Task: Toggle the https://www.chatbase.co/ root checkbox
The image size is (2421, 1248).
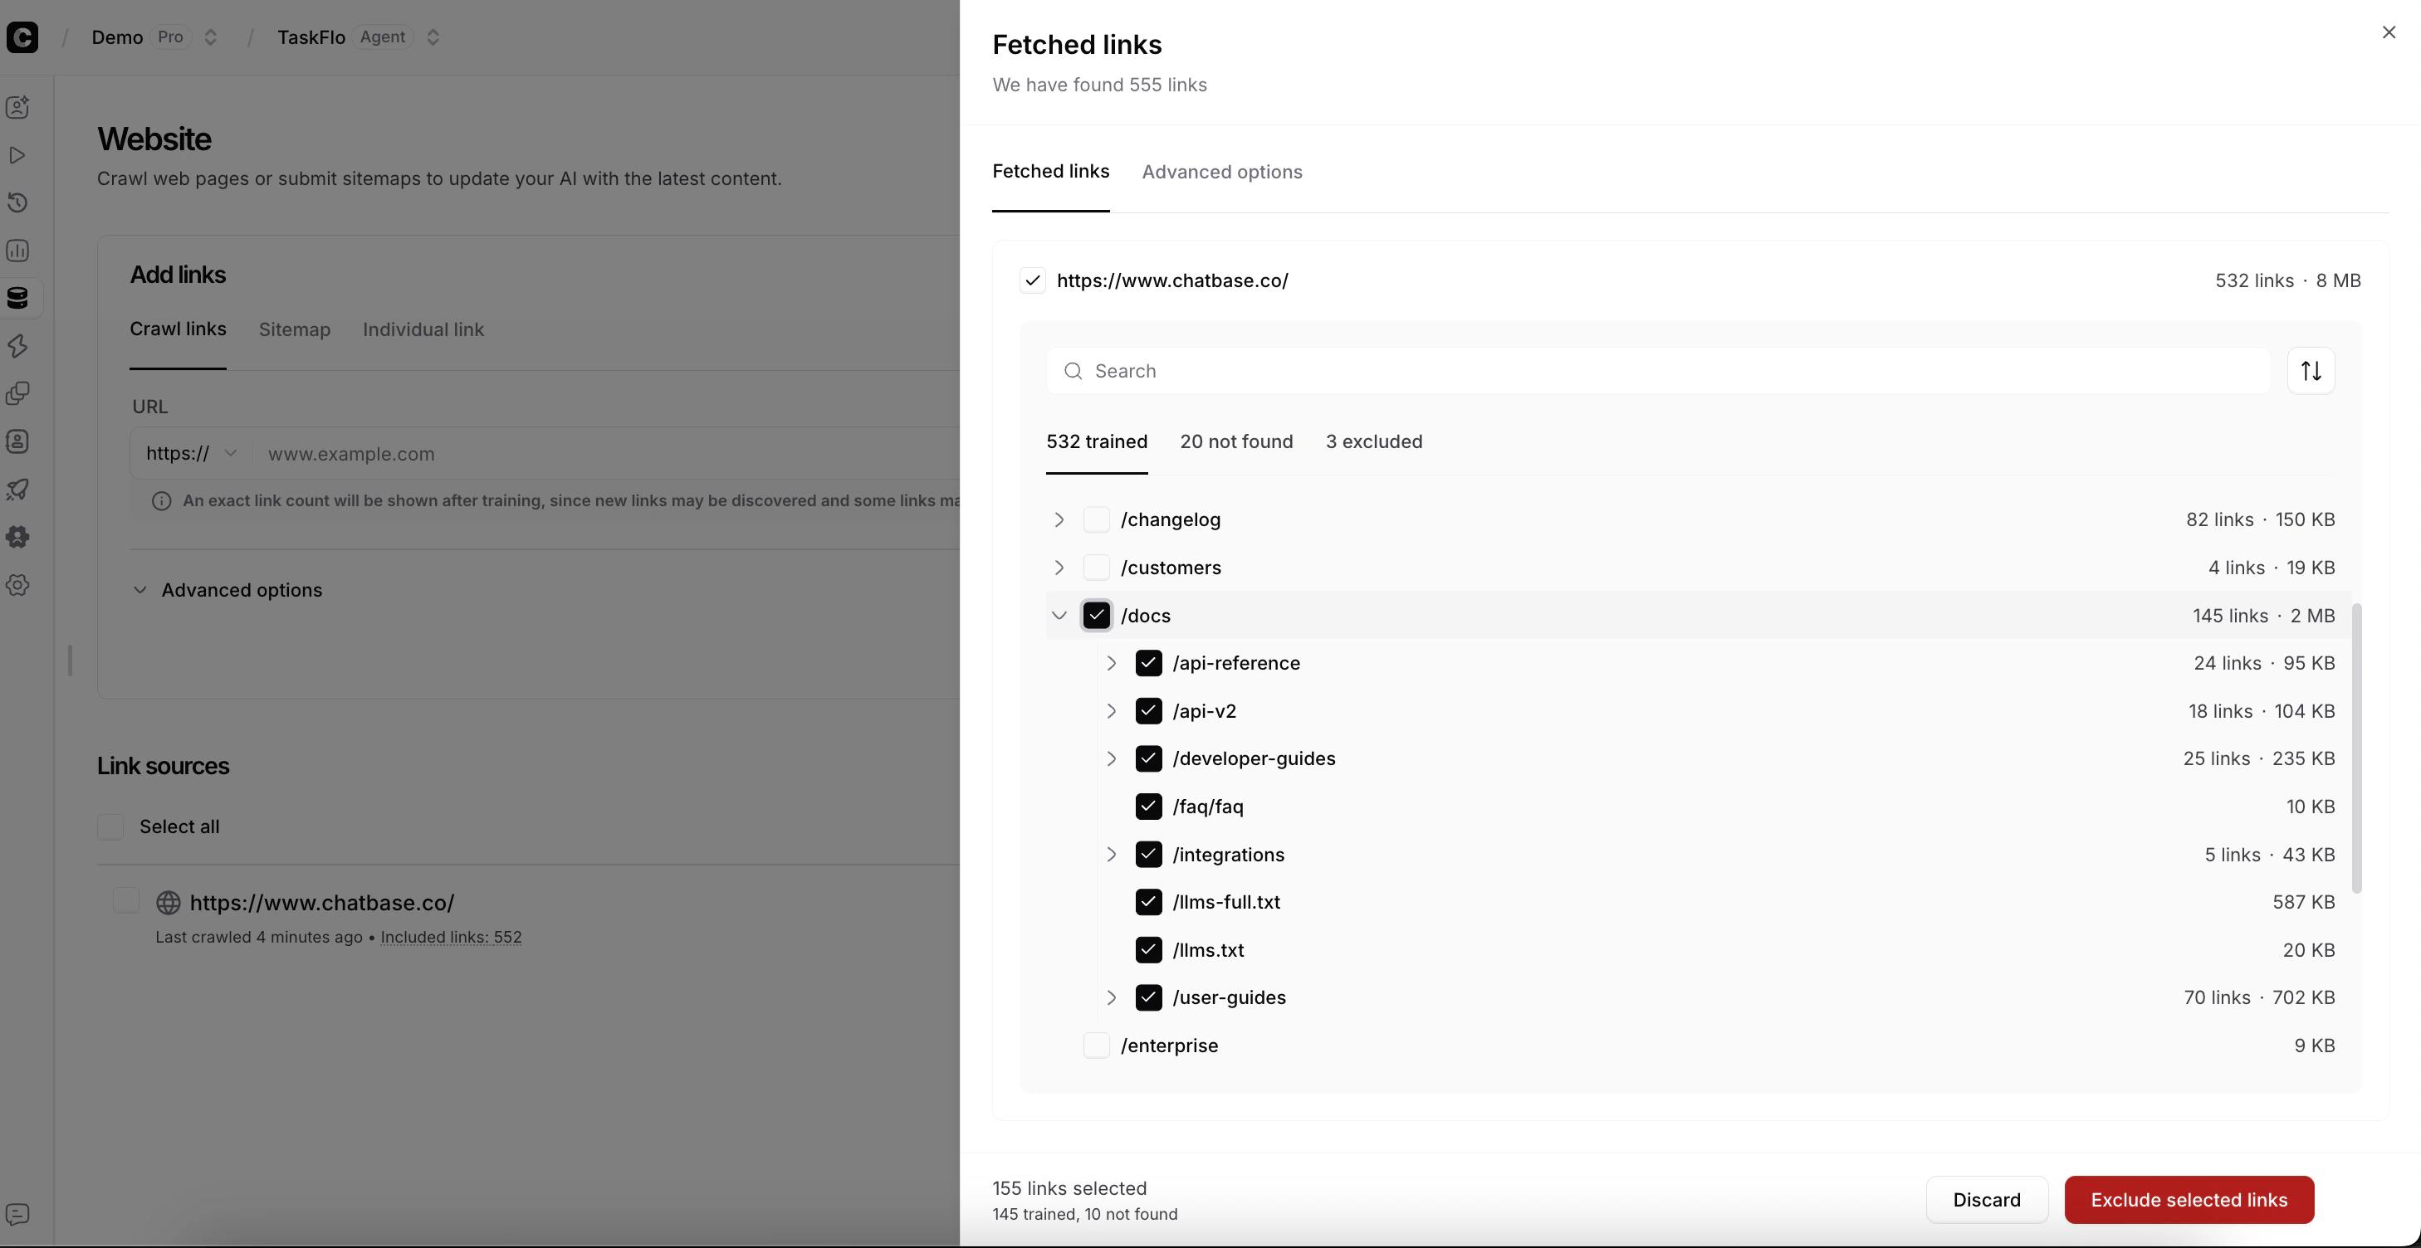Action: click(1033, 280)
